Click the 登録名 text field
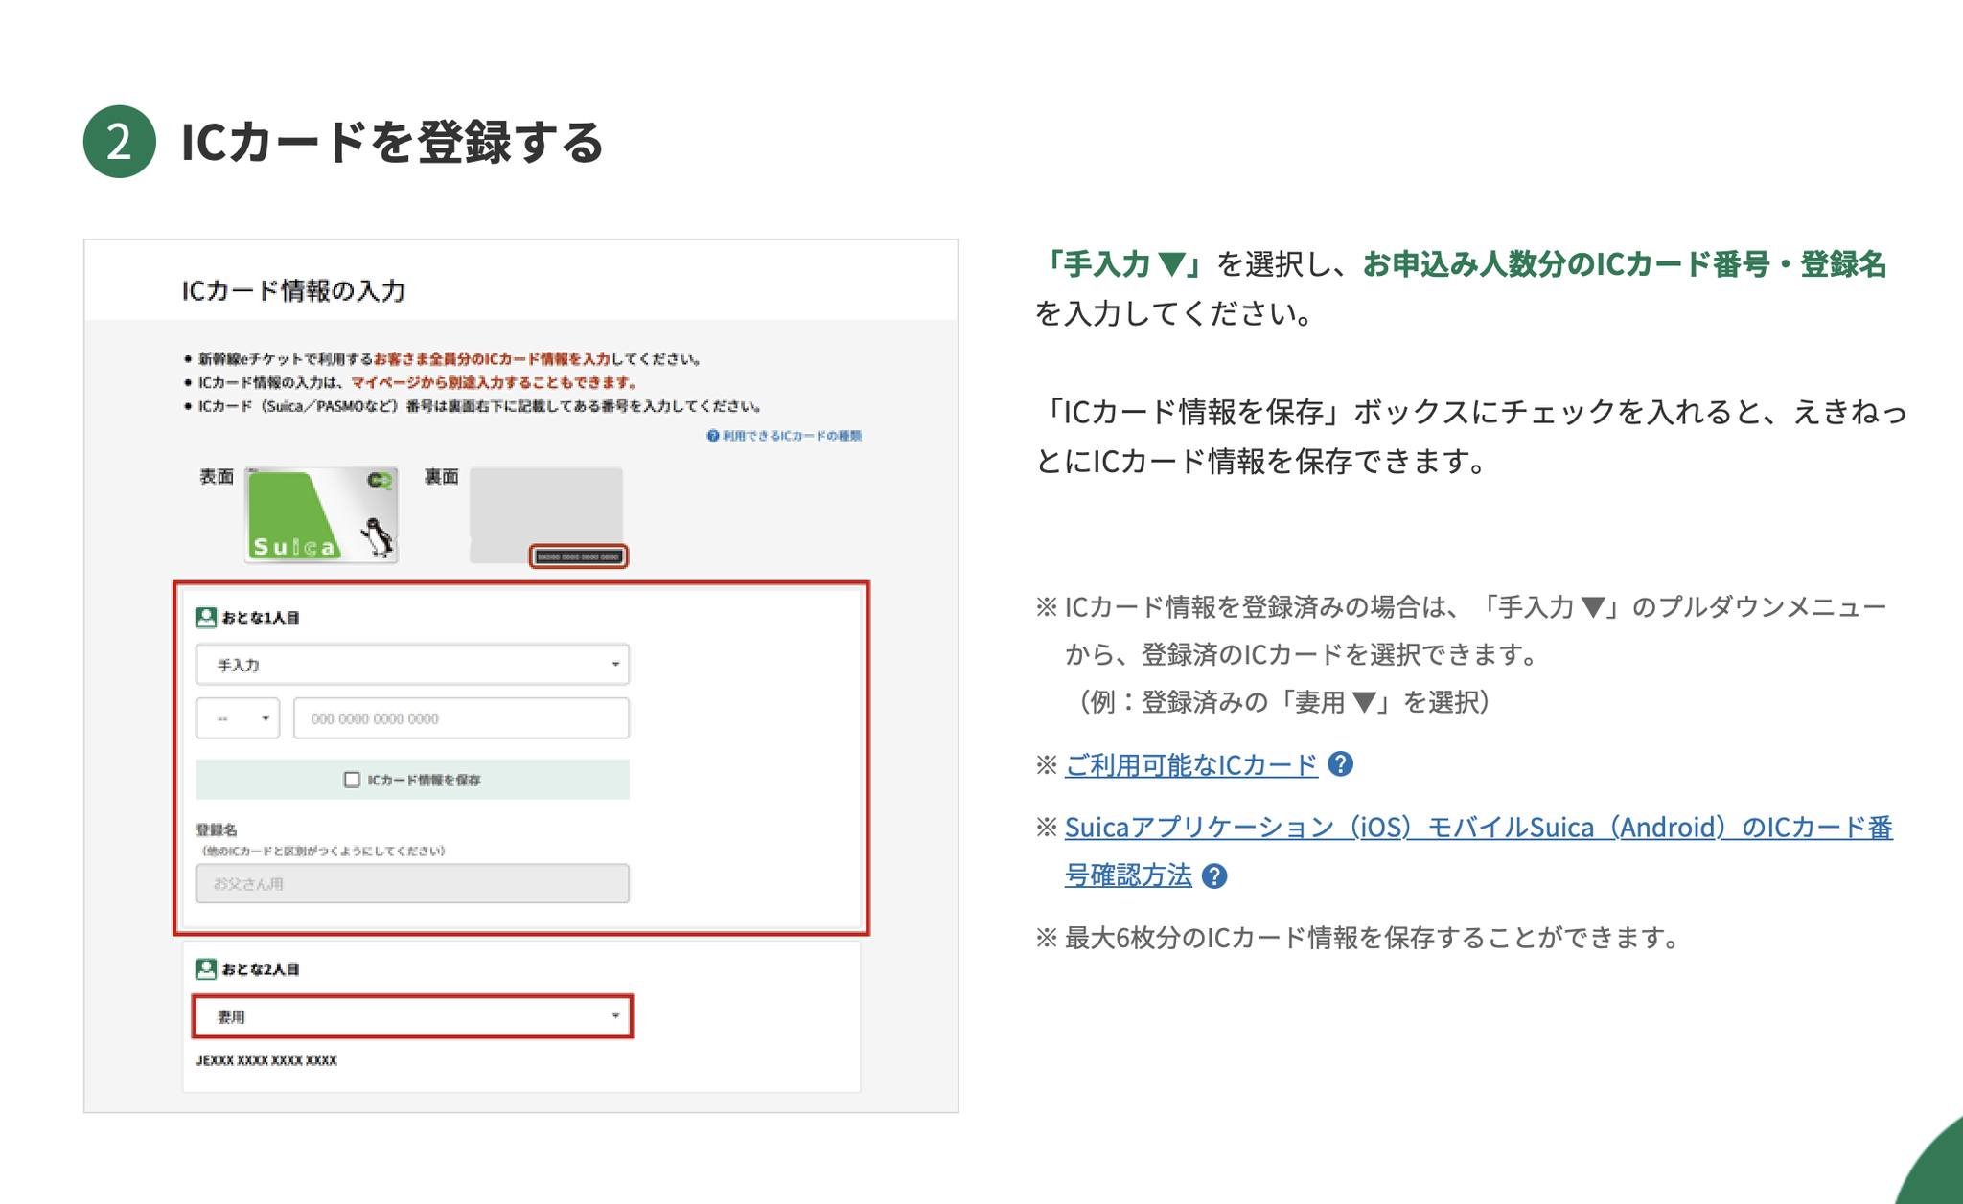 (x=412, y=883)
